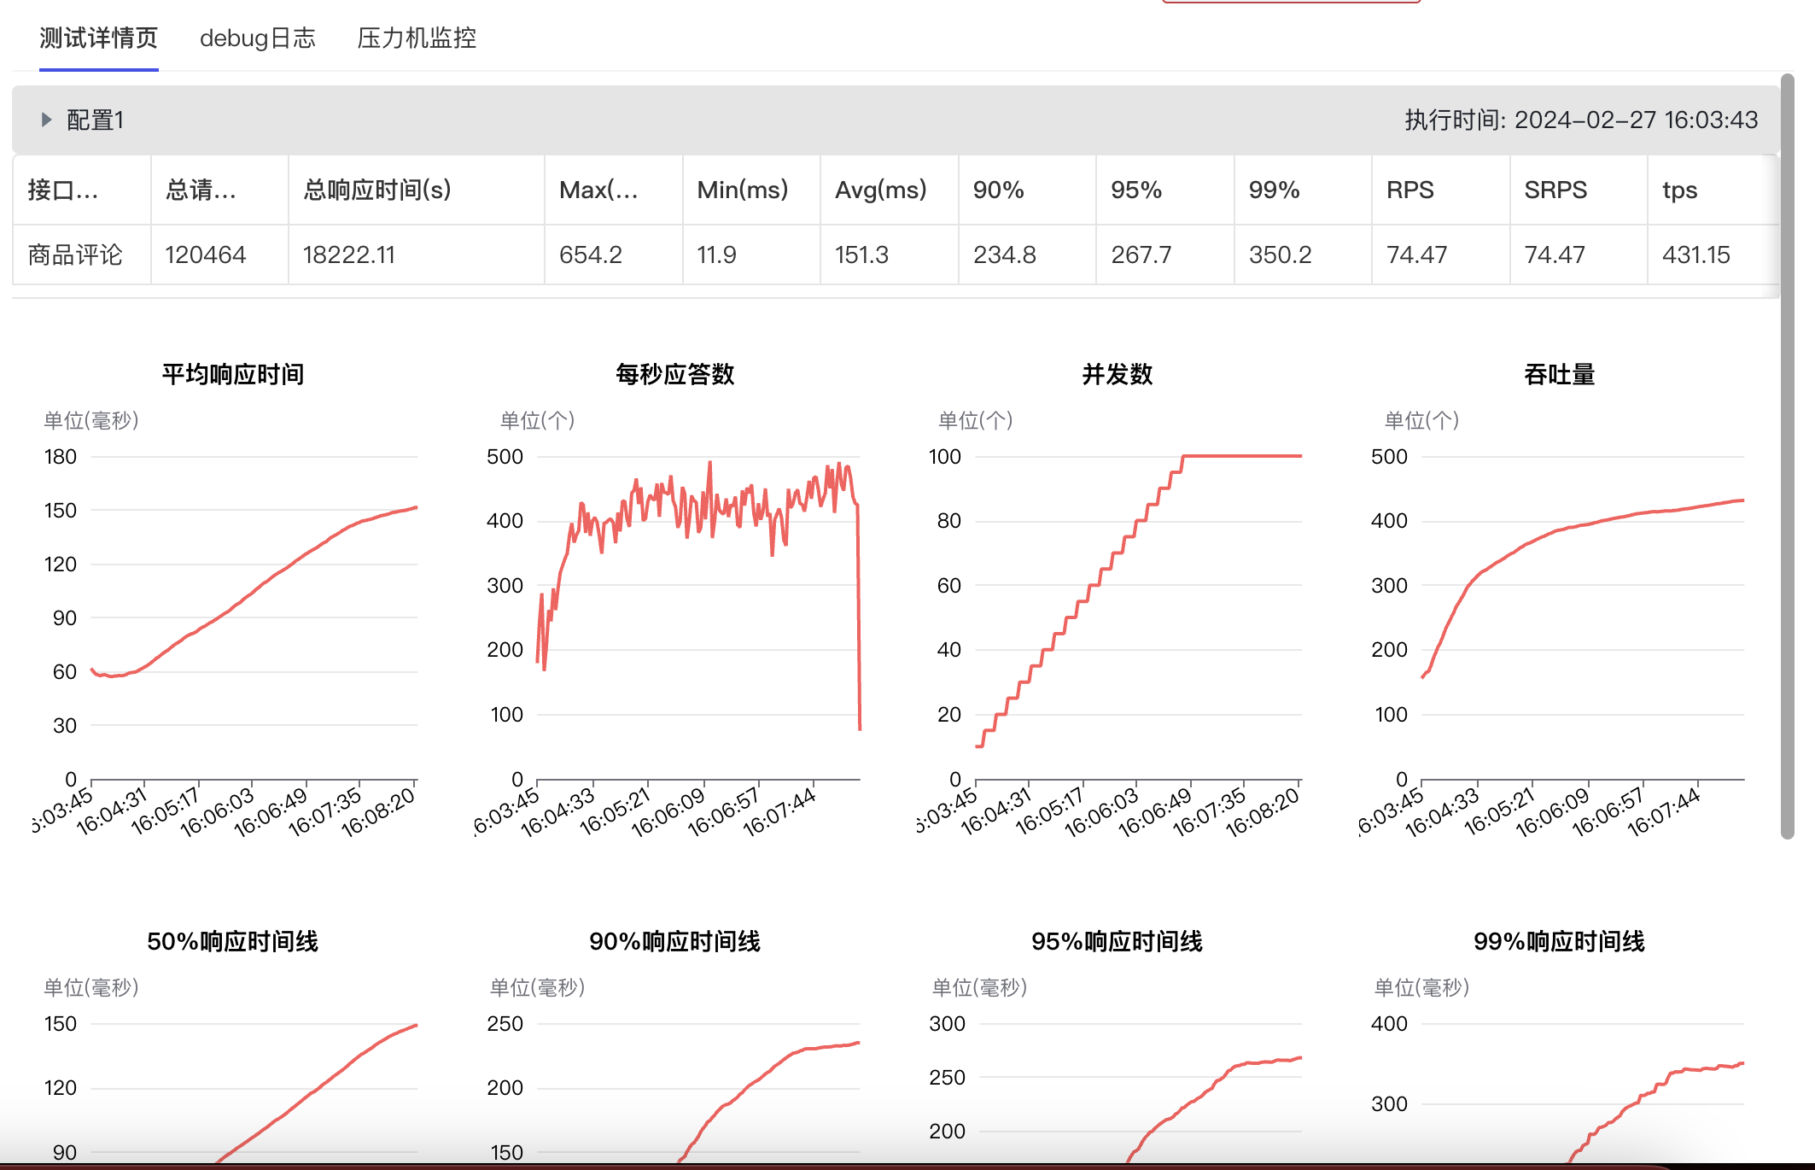Image resolution: width=1815 pixels, height=1170 pixels.
Task: Click the tps value 431.15
Action: (1696, 254)
